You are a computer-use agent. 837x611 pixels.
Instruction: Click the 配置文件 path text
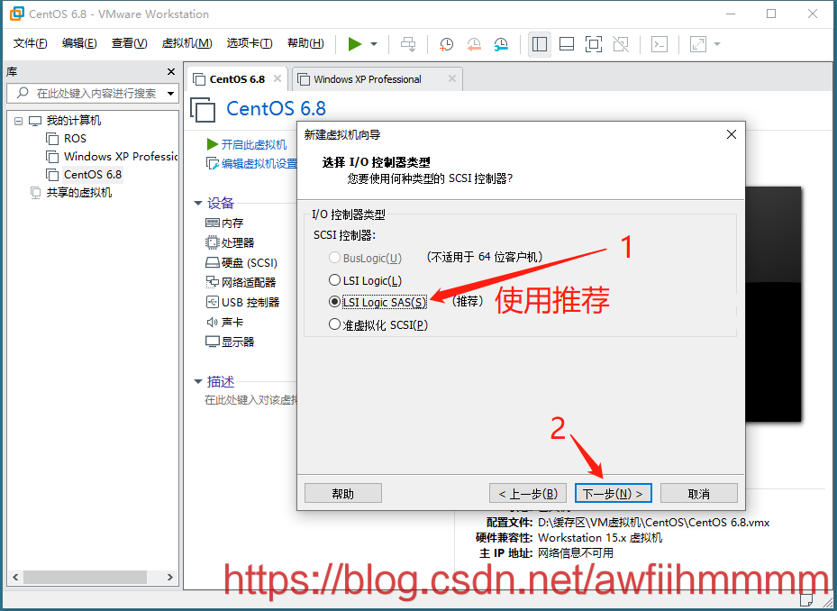pos(653,523)
